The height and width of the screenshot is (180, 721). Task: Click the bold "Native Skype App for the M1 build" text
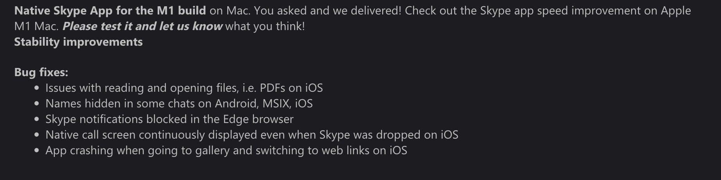click(x=110, y=11)
